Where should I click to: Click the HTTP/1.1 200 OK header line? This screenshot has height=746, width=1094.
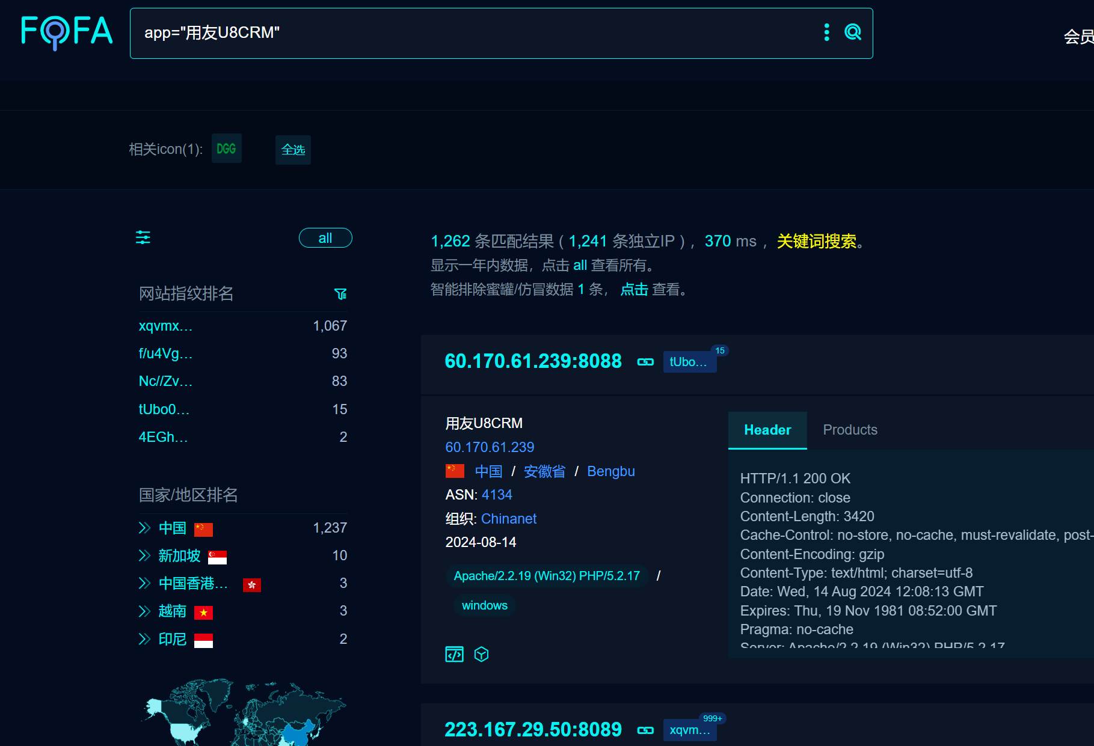point(795,478)
